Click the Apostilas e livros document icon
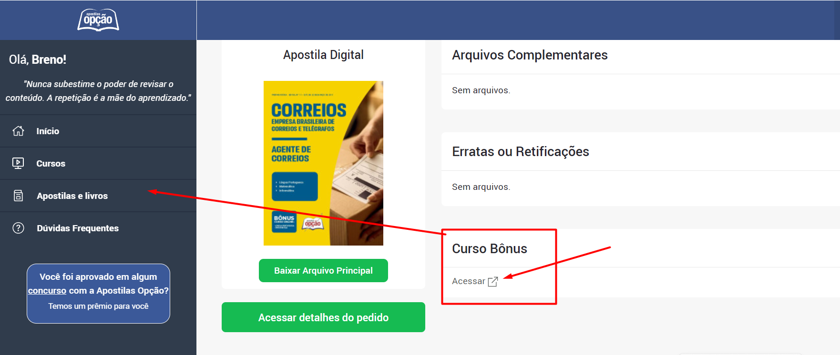Viewport: 840px width, 355px height. point(18,196)
